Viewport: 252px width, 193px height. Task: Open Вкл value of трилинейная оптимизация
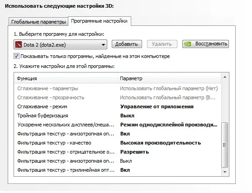coord(125,170)
